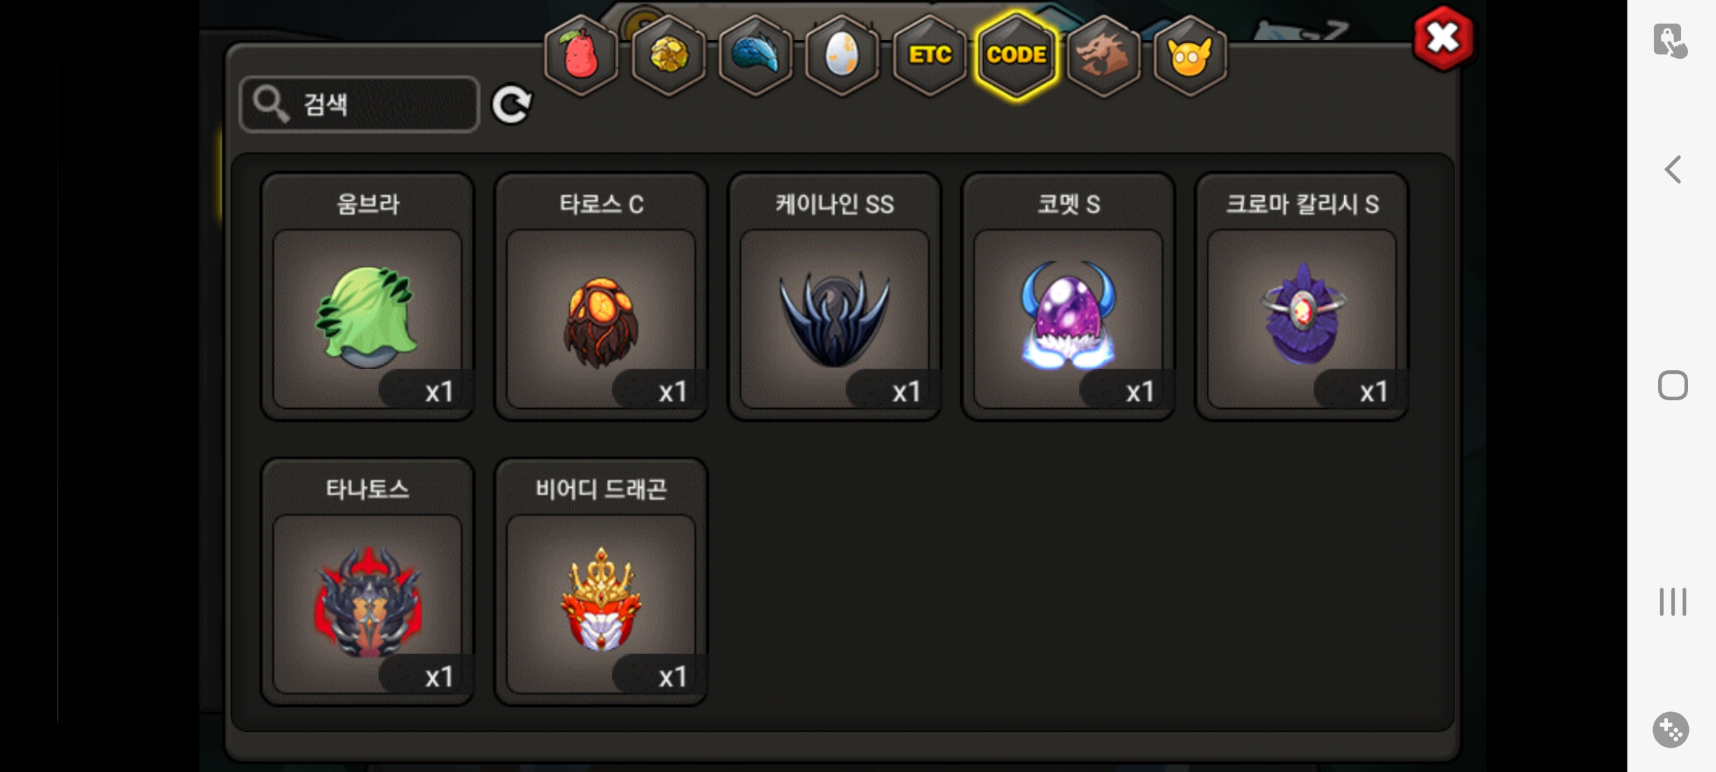Select the 비어디 드래곤 crowned egg
1716x772 pixels.
601,582
